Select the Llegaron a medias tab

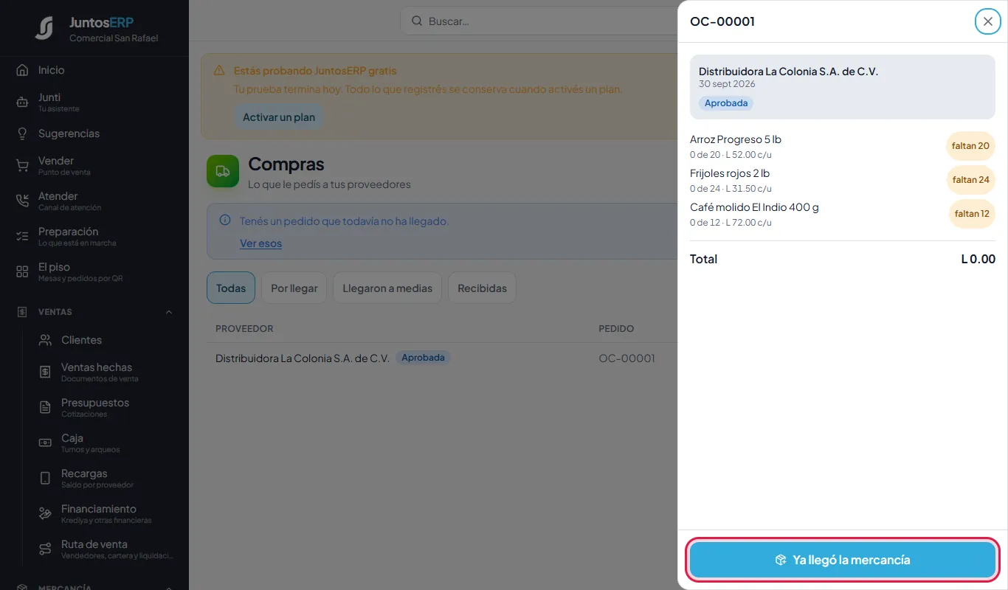[x=387, y=288]
